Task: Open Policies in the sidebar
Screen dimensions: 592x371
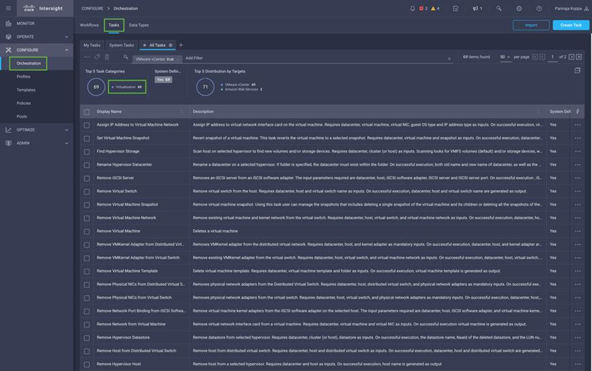Action: (x=24, y=103)
